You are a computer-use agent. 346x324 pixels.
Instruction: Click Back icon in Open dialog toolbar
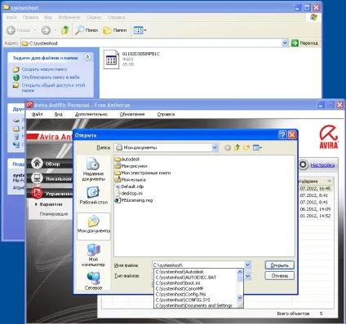[228, 147]
